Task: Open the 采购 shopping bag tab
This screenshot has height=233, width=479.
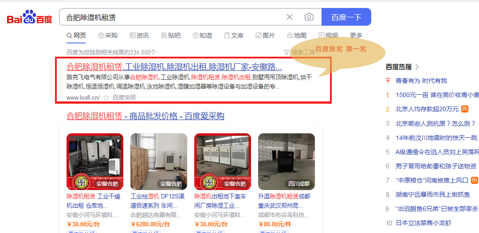Action: pos(107,36)
